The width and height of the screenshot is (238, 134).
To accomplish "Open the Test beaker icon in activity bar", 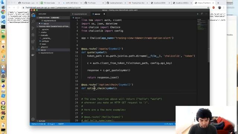I will (x=33, y=48).
